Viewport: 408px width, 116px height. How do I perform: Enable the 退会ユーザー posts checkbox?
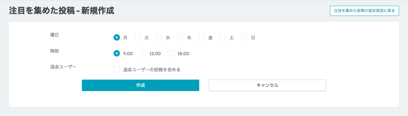tap(117, 69)
